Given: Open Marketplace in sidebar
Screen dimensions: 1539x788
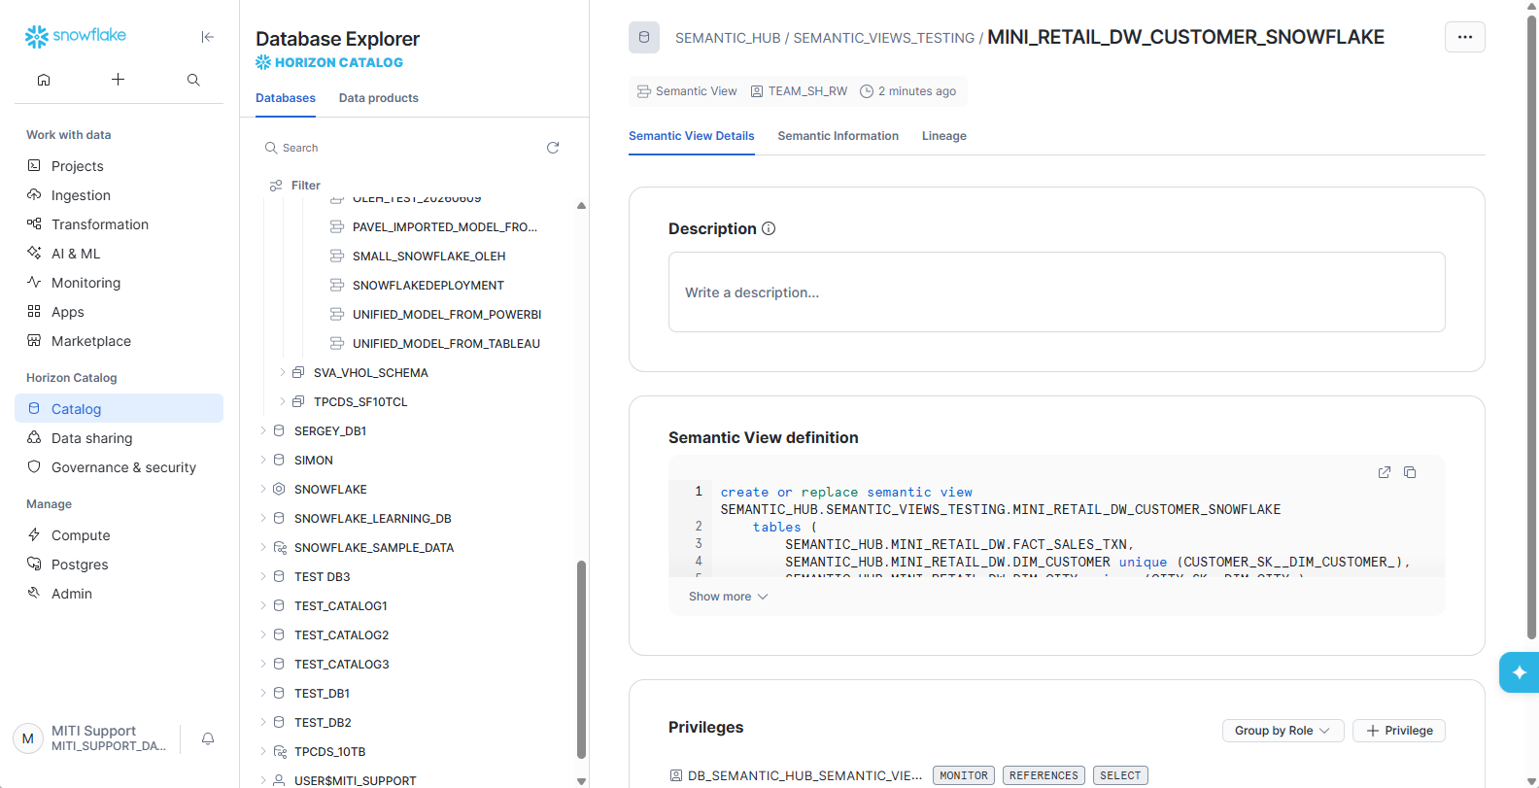Looking at the screenshot, I should pyautogui.click(x=119, y=341).
